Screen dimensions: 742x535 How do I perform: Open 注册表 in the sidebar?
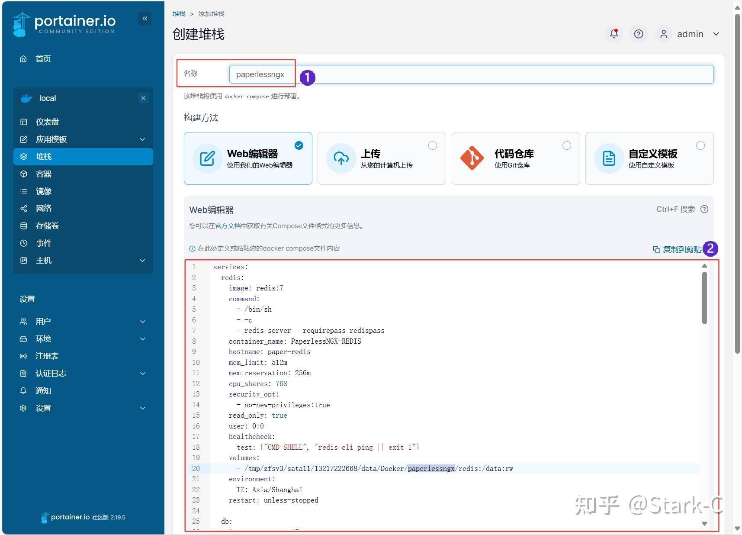coord(47,356)
